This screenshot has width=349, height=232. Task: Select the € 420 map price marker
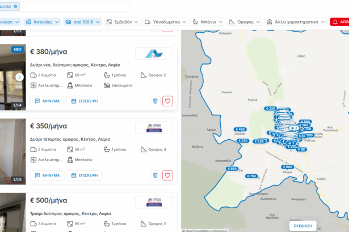[x=240, y=130]
